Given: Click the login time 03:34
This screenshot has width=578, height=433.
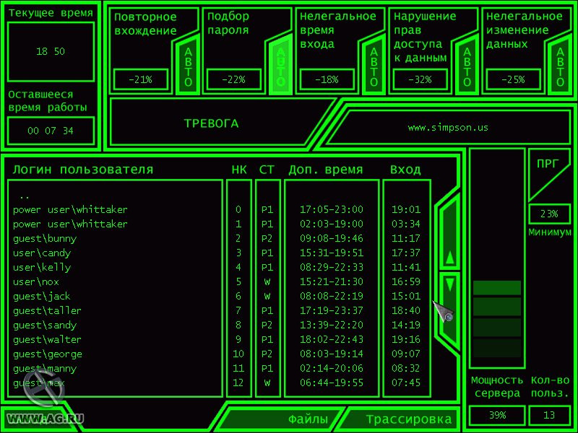Looking at the screenshot, I should point(406,224).
